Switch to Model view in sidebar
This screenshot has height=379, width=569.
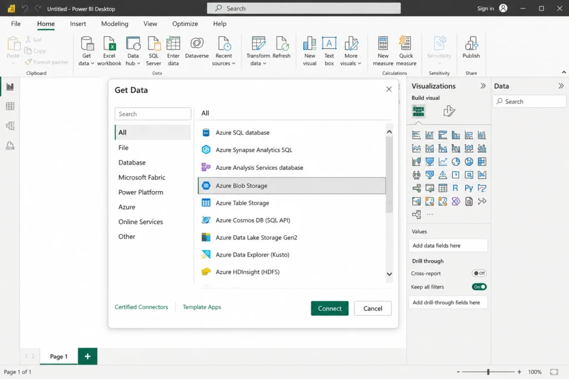10,126
